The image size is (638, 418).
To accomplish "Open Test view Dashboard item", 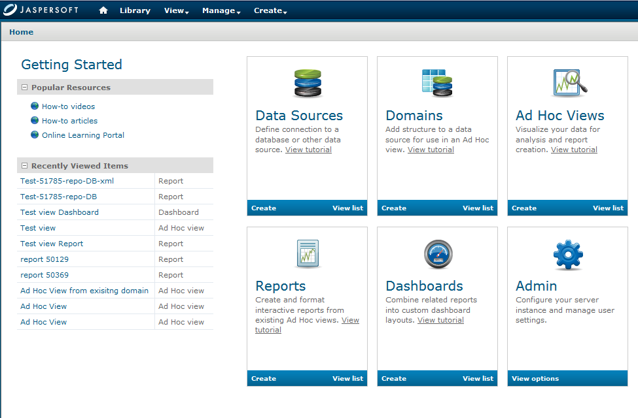I will (60, 212).
